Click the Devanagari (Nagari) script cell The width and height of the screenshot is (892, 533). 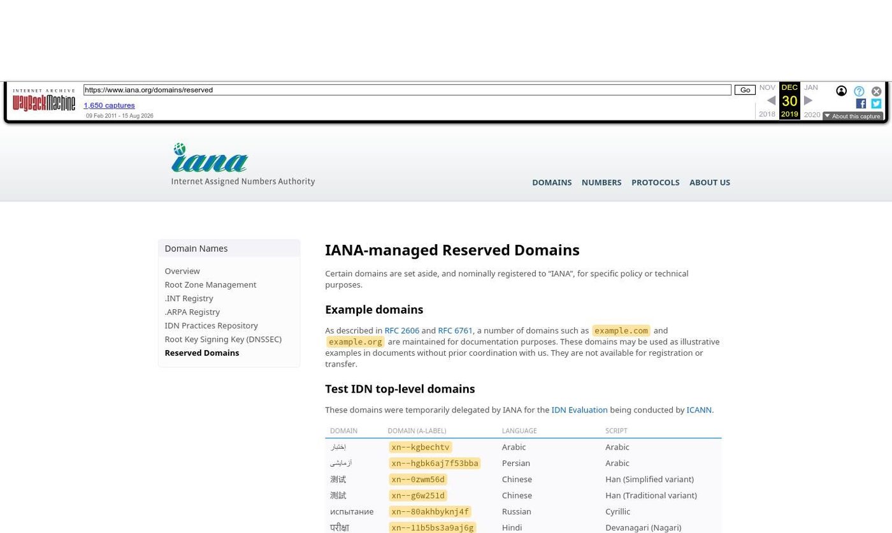[643, 527]
